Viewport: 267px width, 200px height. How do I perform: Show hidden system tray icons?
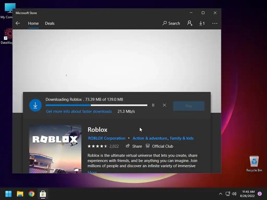point(221,194)
